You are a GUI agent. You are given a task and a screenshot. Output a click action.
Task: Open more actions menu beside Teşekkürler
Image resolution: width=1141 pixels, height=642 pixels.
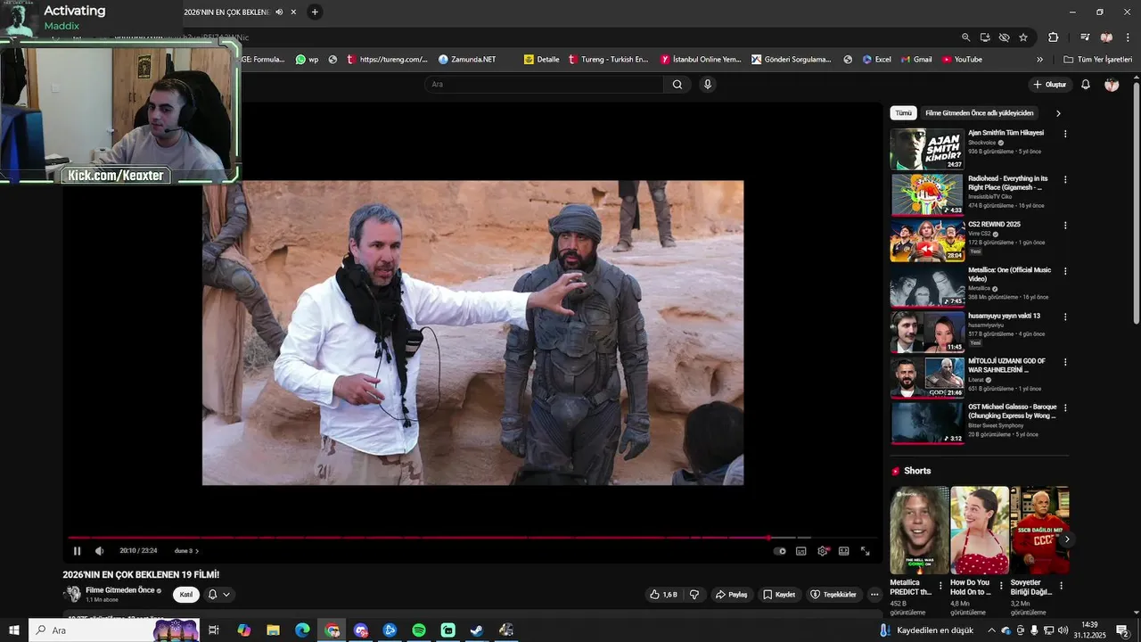coord(874,595)
